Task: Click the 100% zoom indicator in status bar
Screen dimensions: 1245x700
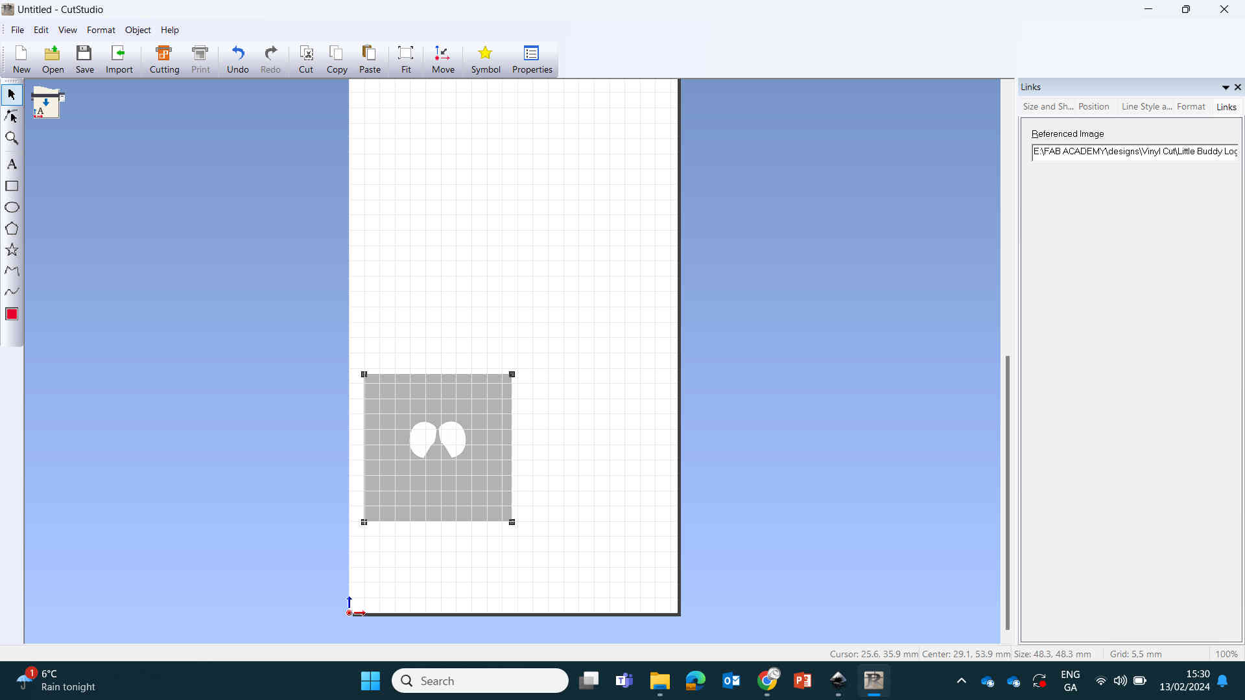Action: [1226, 654]
